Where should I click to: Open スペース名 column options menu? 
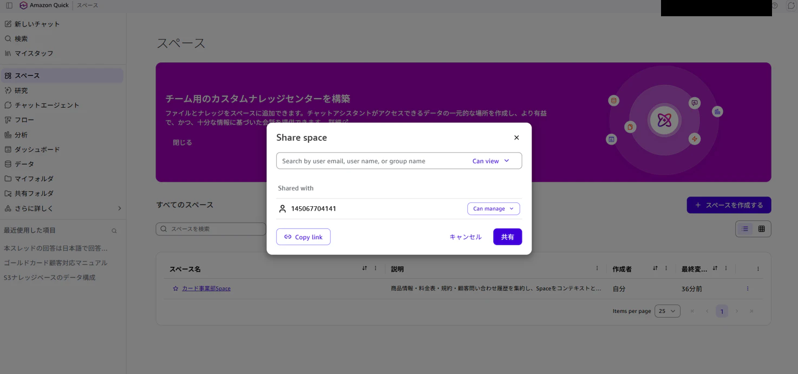[x=376, y=268]
